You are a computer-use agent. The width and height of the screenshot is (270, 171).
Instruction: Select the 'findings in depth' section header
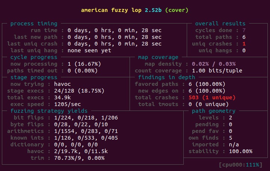click(x=167, y=77)
